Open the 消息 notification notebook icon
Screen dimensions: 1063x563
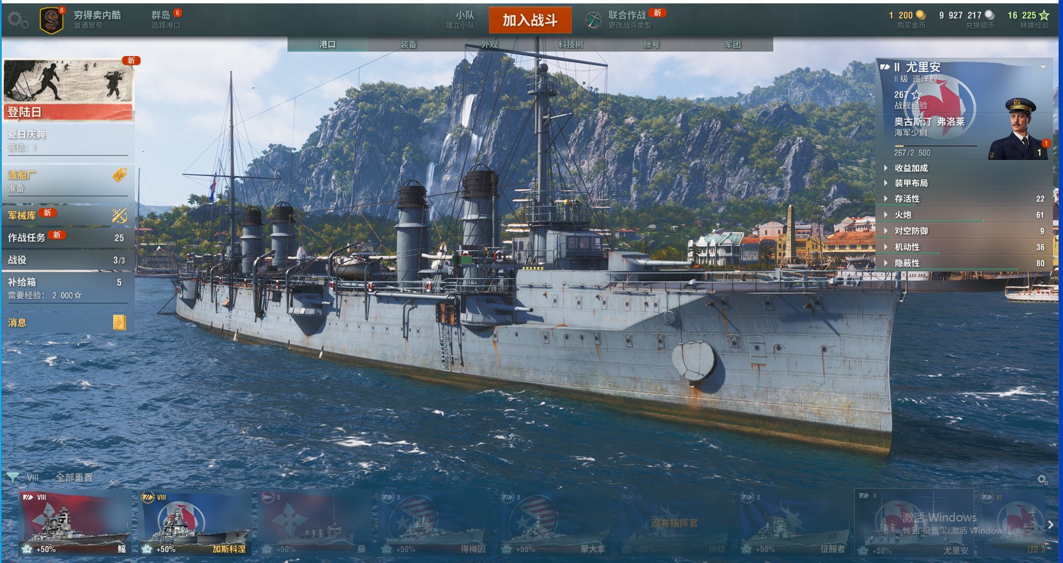click(119, 323)
